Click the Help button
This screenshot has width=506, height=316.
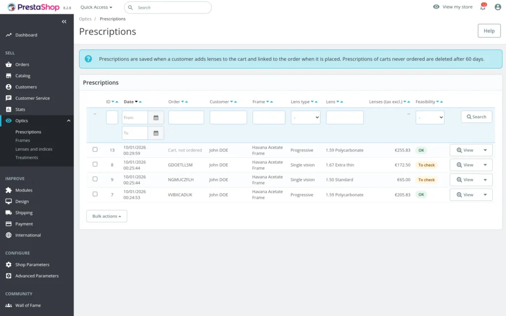coord(489,31)
